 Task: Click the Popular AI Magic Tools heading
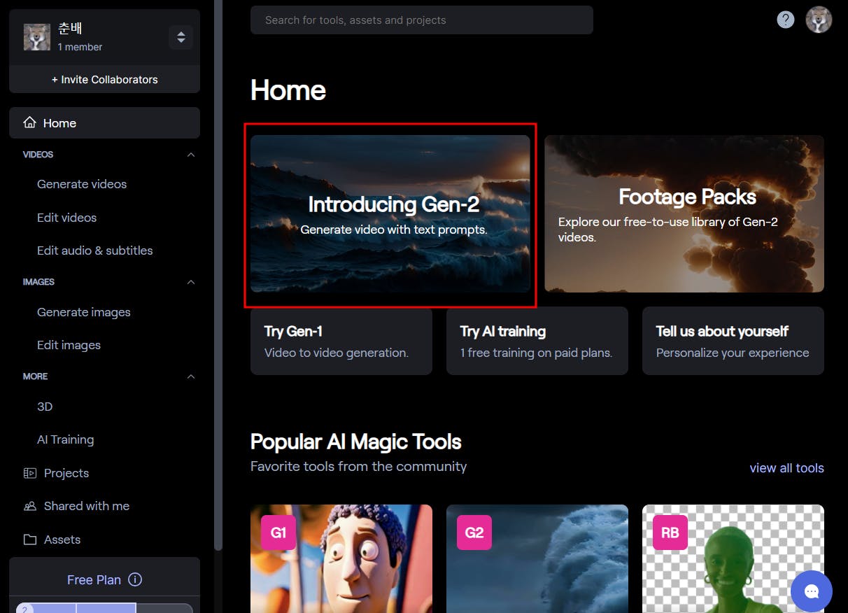[x=355, y=442]
